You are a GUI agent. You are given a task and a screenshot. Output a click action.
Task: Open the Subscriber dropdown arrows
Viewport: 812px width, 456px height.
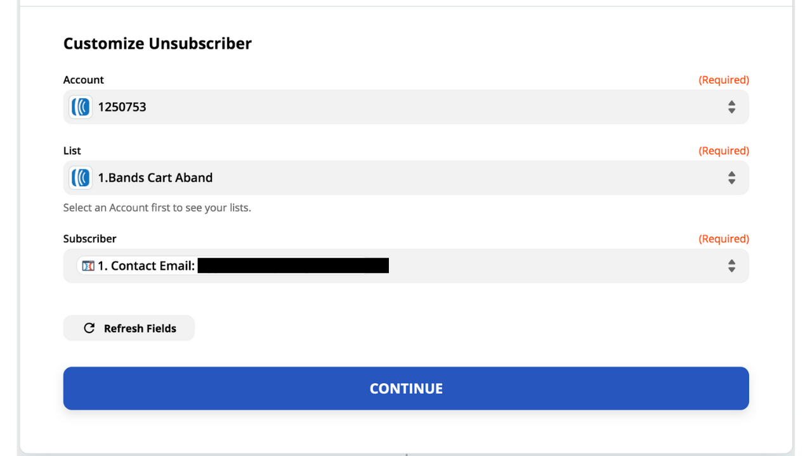pos(731,266)
